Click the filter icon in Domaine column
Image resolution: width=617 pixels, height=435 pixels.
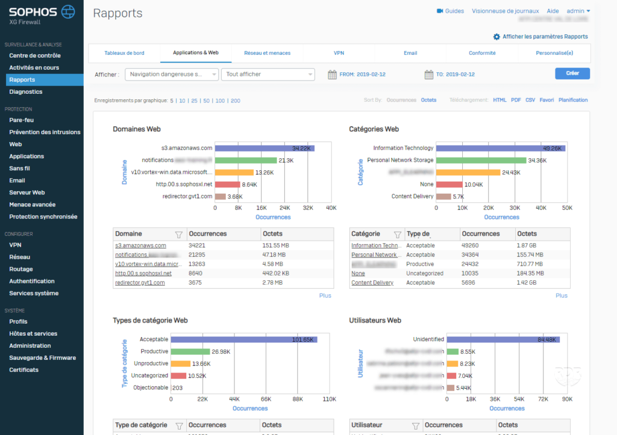coord(178,234)
